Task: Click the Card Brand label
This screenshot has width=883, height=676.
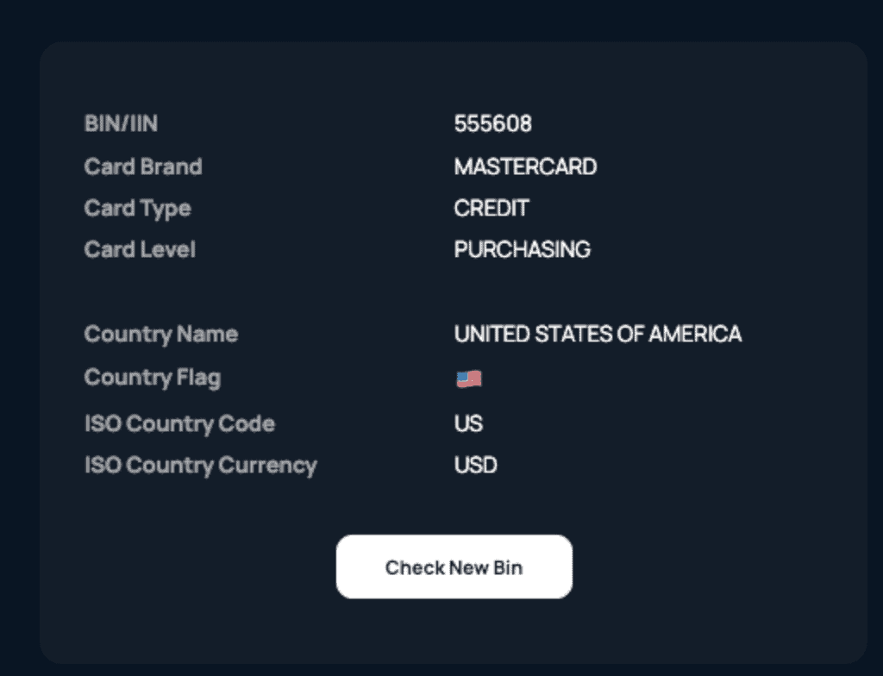Action: (143, 166)
